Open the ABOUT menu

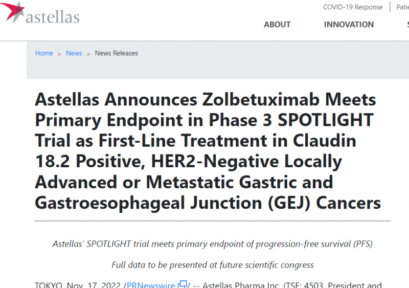point(277,25)
